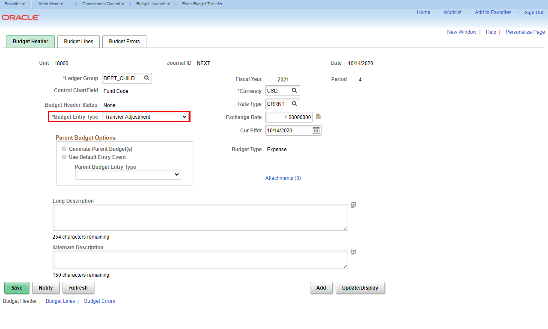The height and width of the screenshot is (329, 548).
Task: Open the Attachments (0) link
Action: (283, 178)
